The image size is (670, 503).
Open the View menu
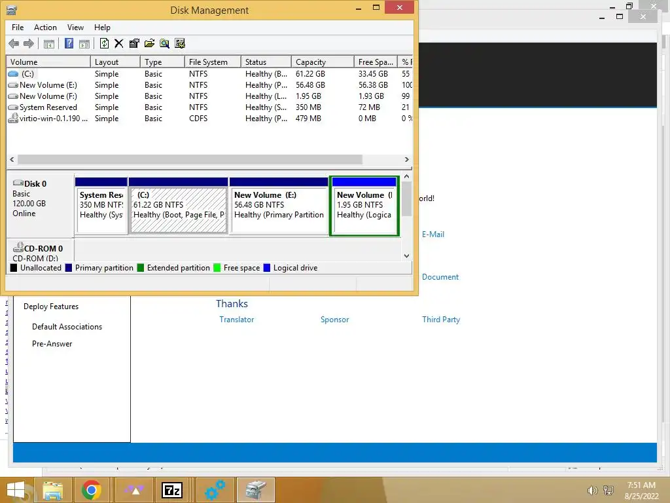point(75,28)
